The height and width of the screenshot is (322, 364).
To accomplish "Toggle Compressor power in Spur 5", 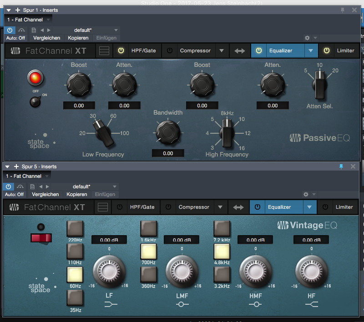I will coord(168,206).
